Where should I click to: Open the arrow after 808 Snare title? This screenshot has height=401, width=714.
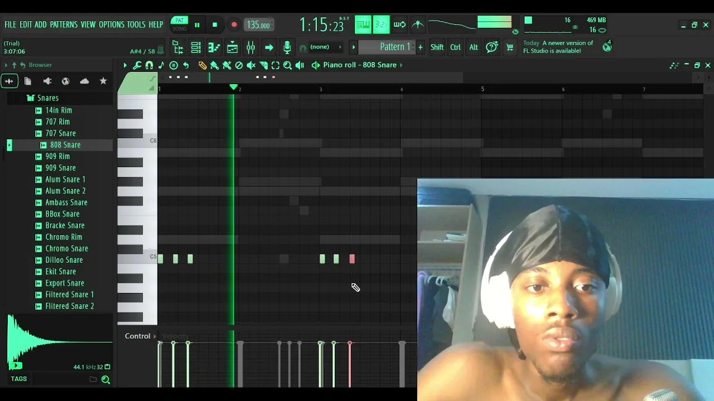(402, 65)
